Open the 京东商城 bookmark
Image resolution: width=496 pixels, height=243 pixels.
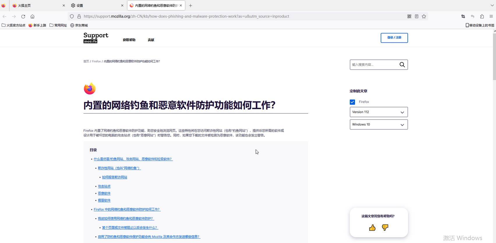pos(79,25)
